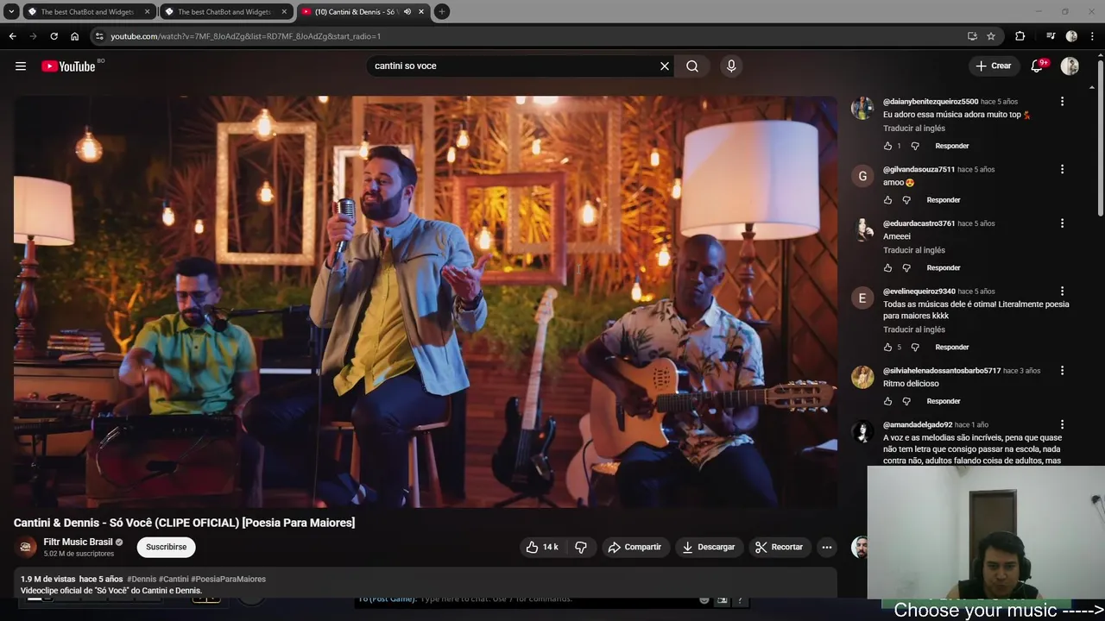
Task: Open options for @gilvandasouza7511 comment
Action: pyautogui.click(x=1062, y=169)
